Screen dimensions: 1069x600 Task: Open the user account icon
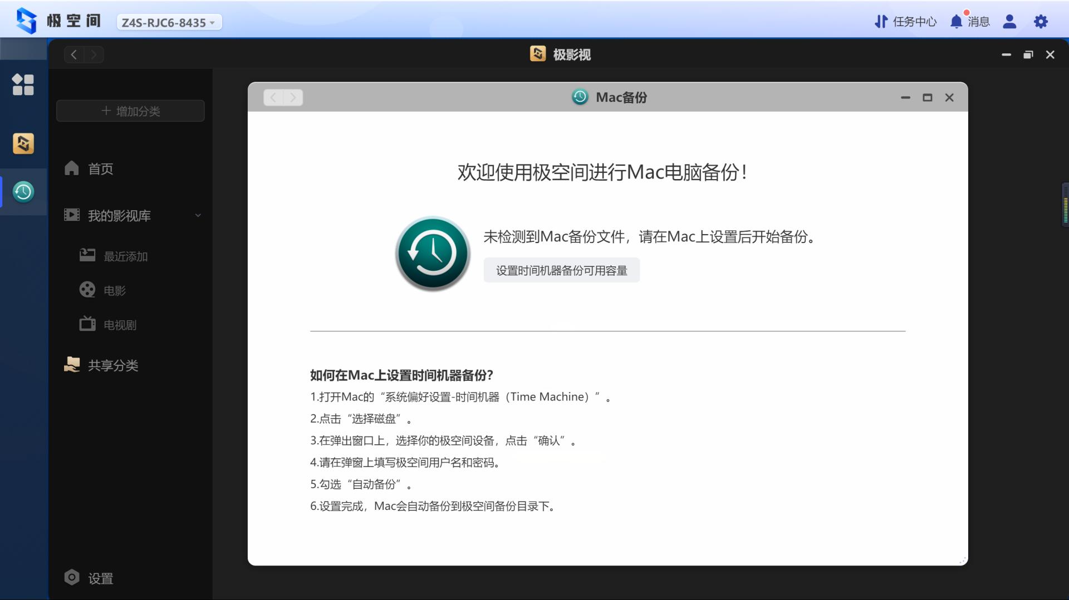tap(1011, 21)
